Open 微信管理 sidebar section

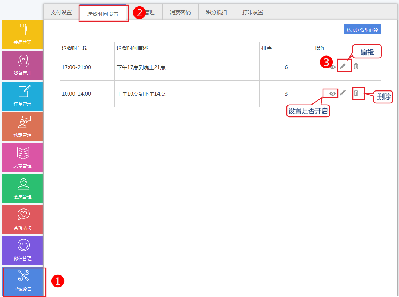[x=23, y=250]
